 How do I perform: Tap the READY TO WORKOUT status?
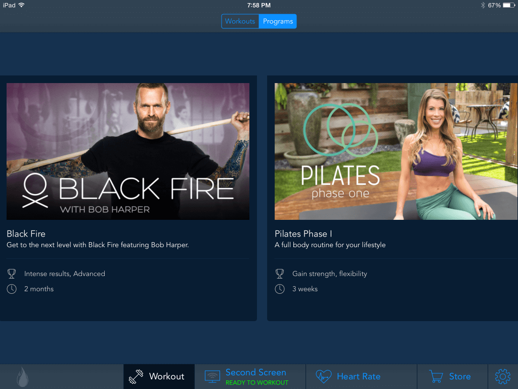[257, 383]
